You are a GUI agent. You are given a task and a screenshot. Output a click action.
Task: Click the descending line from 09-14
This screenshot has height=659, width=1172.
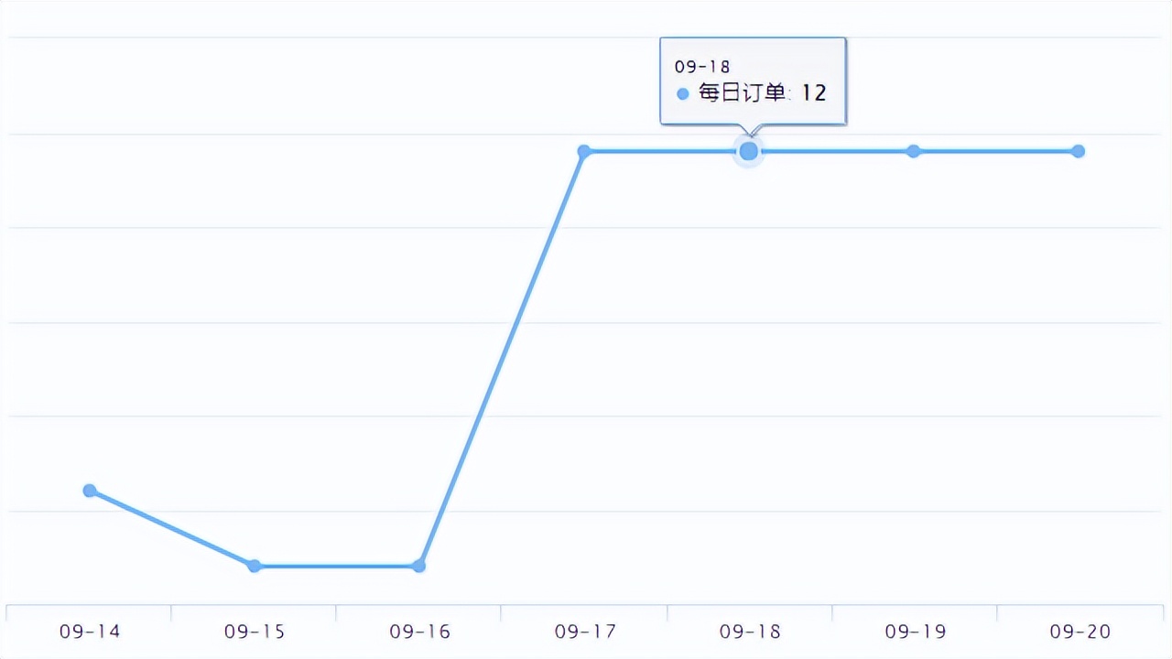click(x=172, y=528)
